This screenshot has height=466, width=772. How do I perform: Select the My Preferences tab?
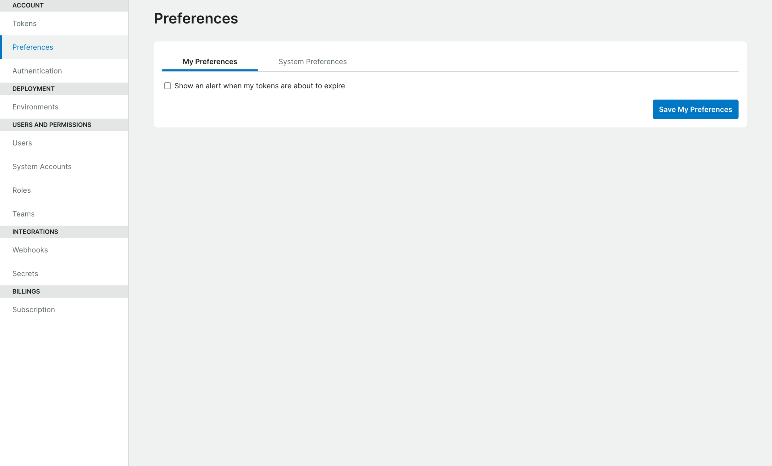210,61
